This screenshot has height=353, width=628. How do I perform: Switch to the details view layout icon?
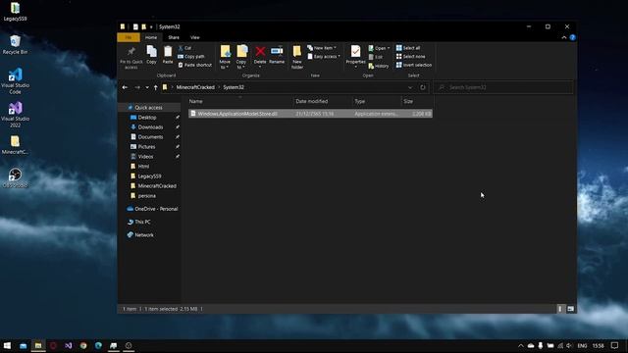click(x=560, y=309)
